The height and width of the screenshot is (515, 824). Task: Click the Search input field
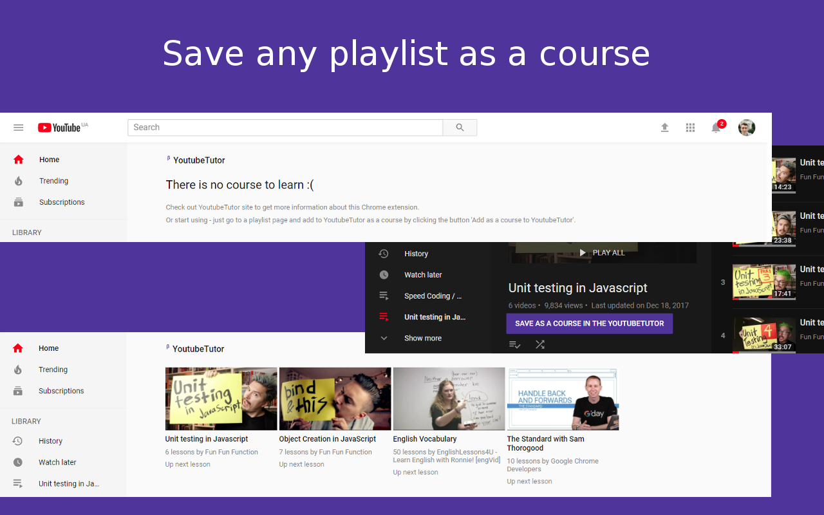[x=285, y=127]
